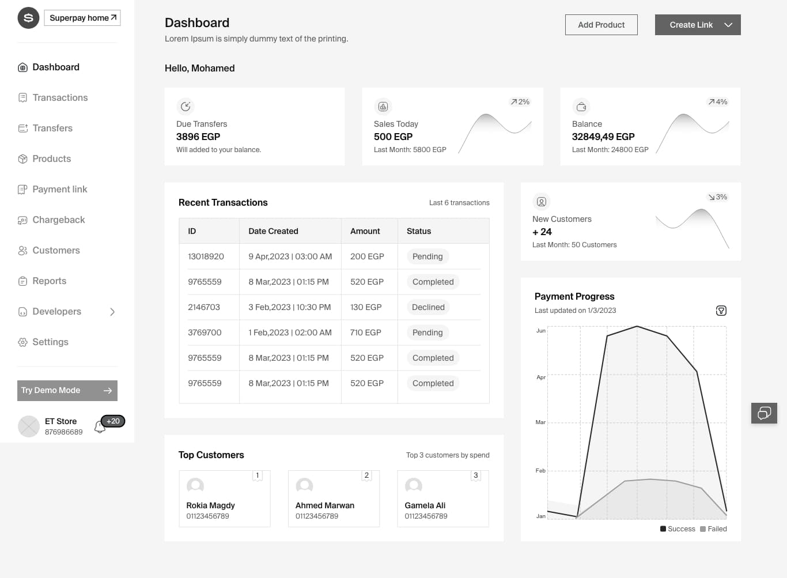This screenshot has height=578, width=787.
Task: Open Ahmed Marwan customer card
Action: pos(334,498)
